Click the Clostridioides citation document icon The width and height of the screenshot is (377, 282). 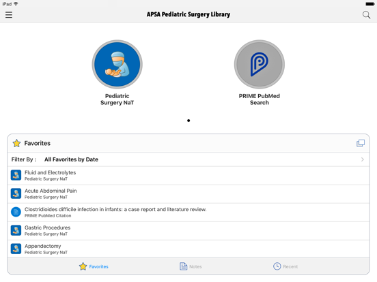click(x=16, y=212)
